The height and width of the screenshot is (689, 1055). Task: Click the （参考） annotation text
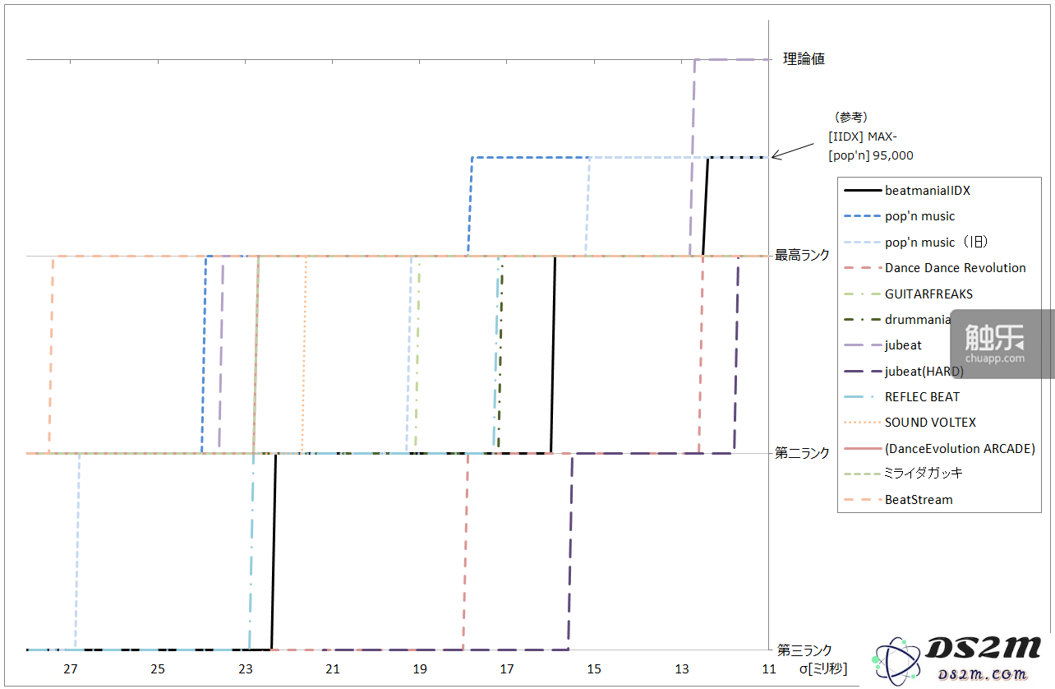851,118
